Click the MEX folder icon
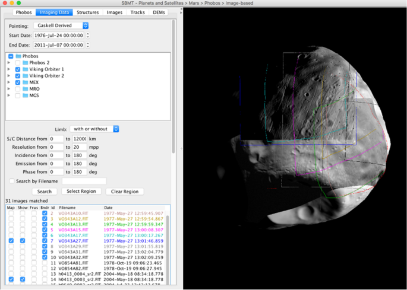 pos(26,82)
